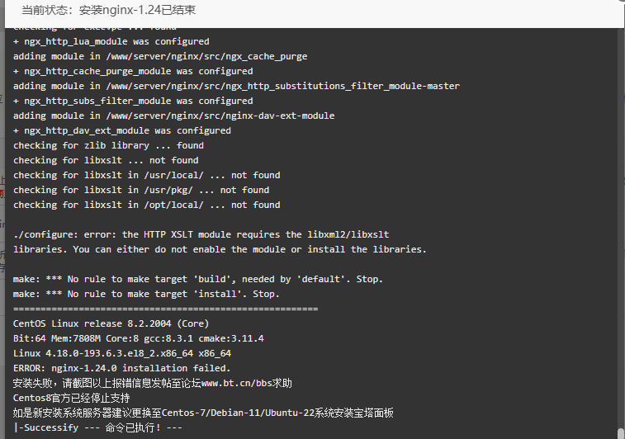The height and width of the screenshot is (439, 625).
Task: Click the make 'build' target error line
Action: click(x=197, y=279)
